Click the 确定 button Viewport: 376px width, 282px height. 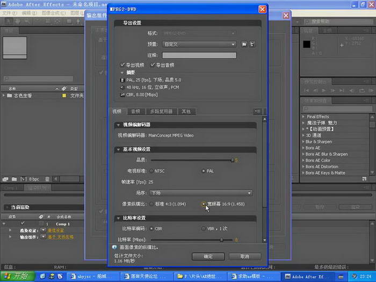click(x=208, y=256)
